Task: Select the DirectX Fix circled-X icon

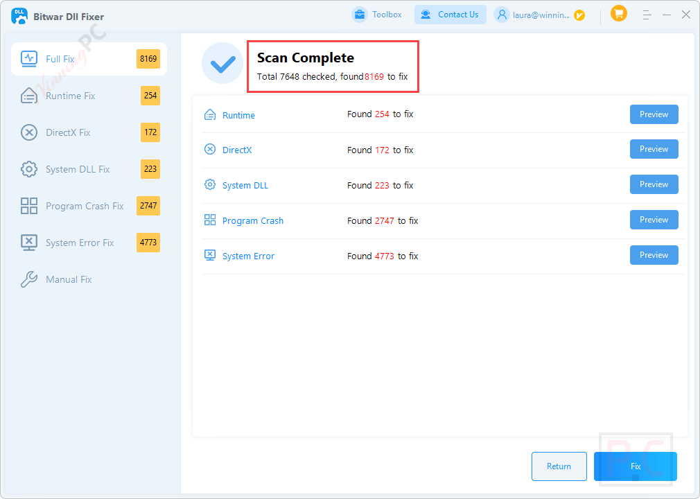Action: tap(28, 132)
